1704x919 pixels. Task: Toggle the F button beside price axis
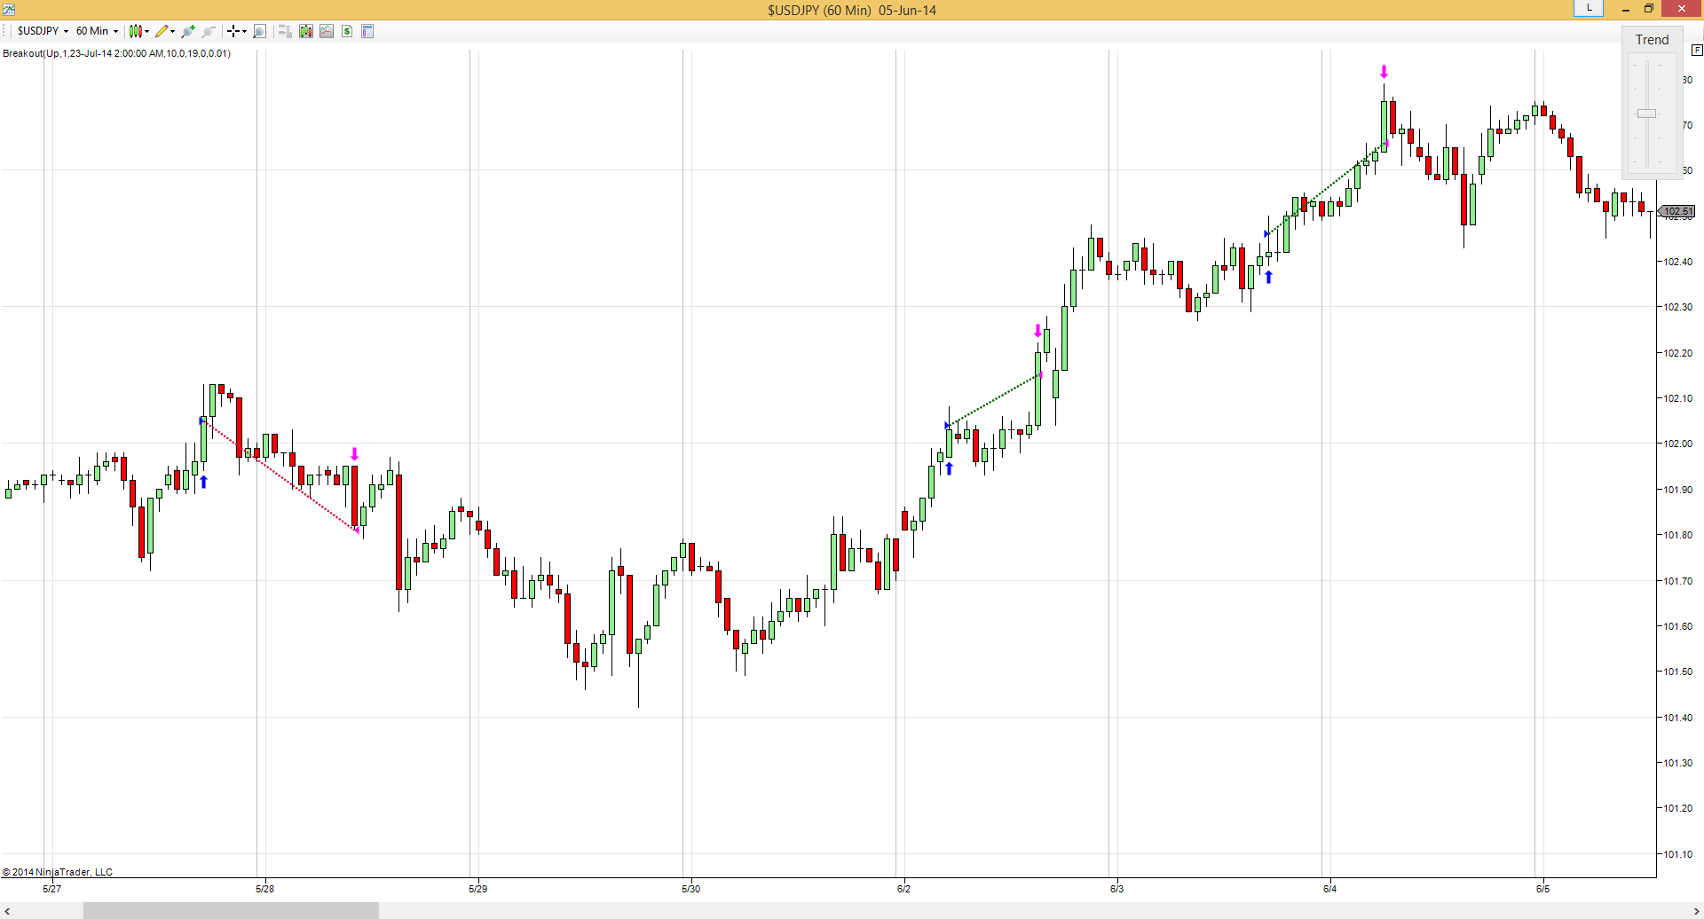pos(1697,51)
